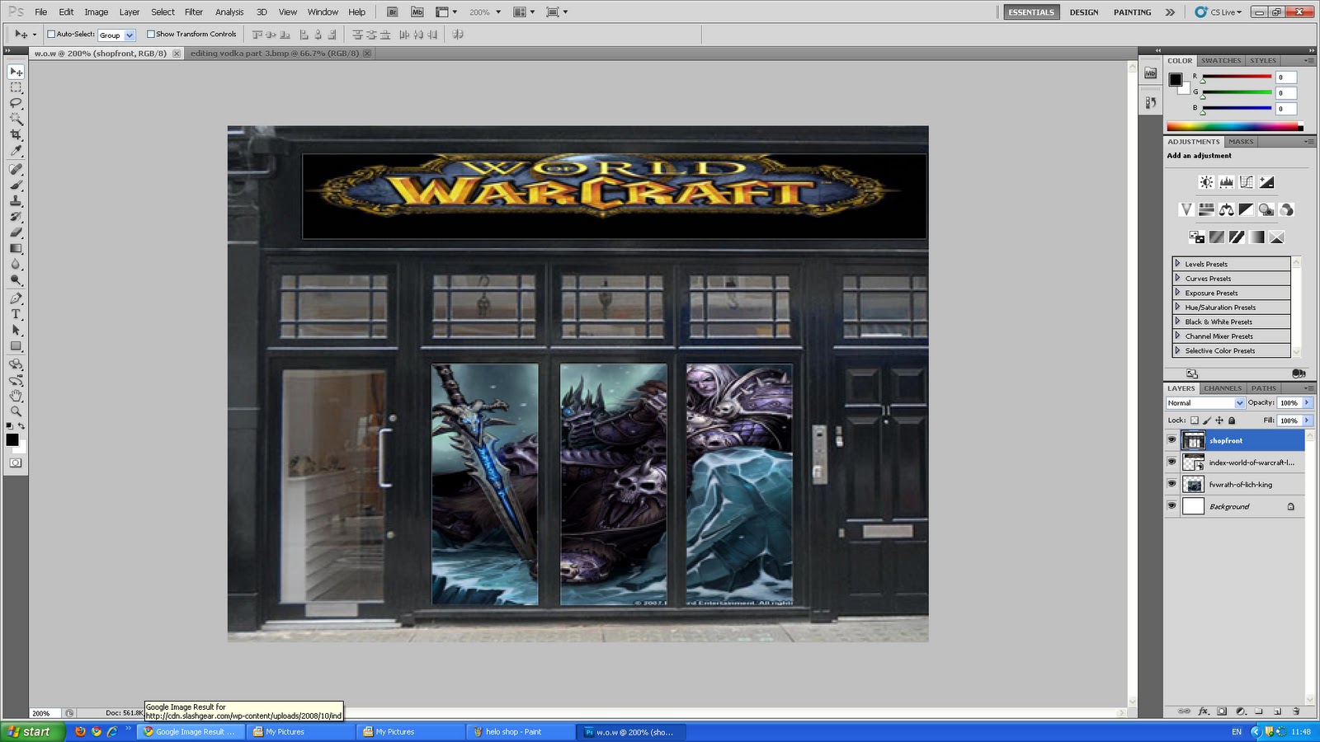Image resolution: width=1320 pixels, height=742 pixels.
Task: Open the Filter menu
Action: [193, 12]
